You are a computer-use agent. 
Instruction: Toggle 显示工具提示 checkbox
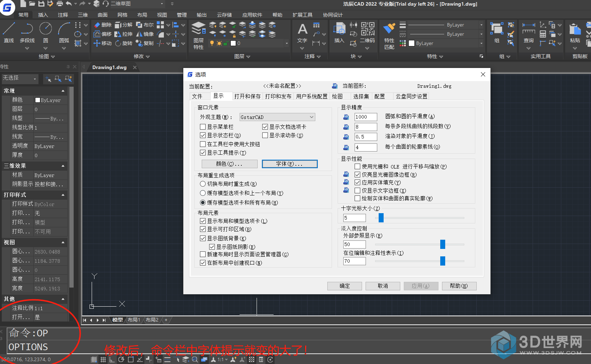pyautogui.click(x=203, y=153)
